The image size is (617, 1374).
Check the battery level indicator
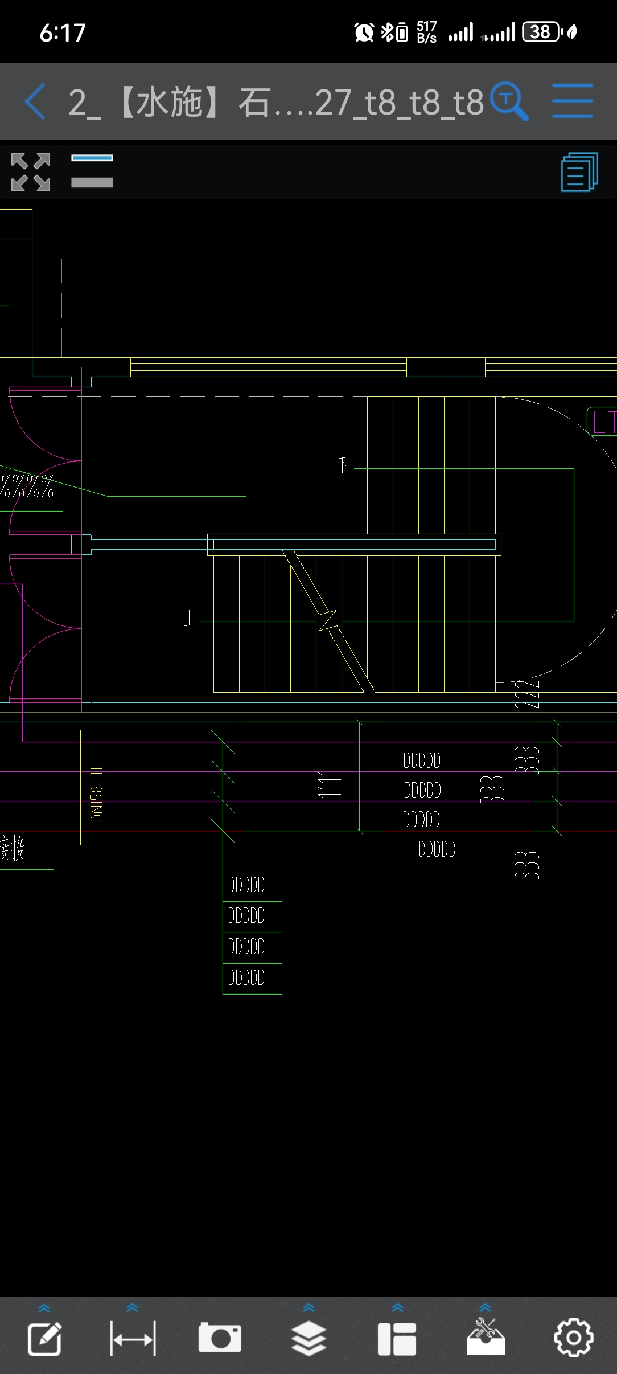pyautogui.click(x=542, y=32)
